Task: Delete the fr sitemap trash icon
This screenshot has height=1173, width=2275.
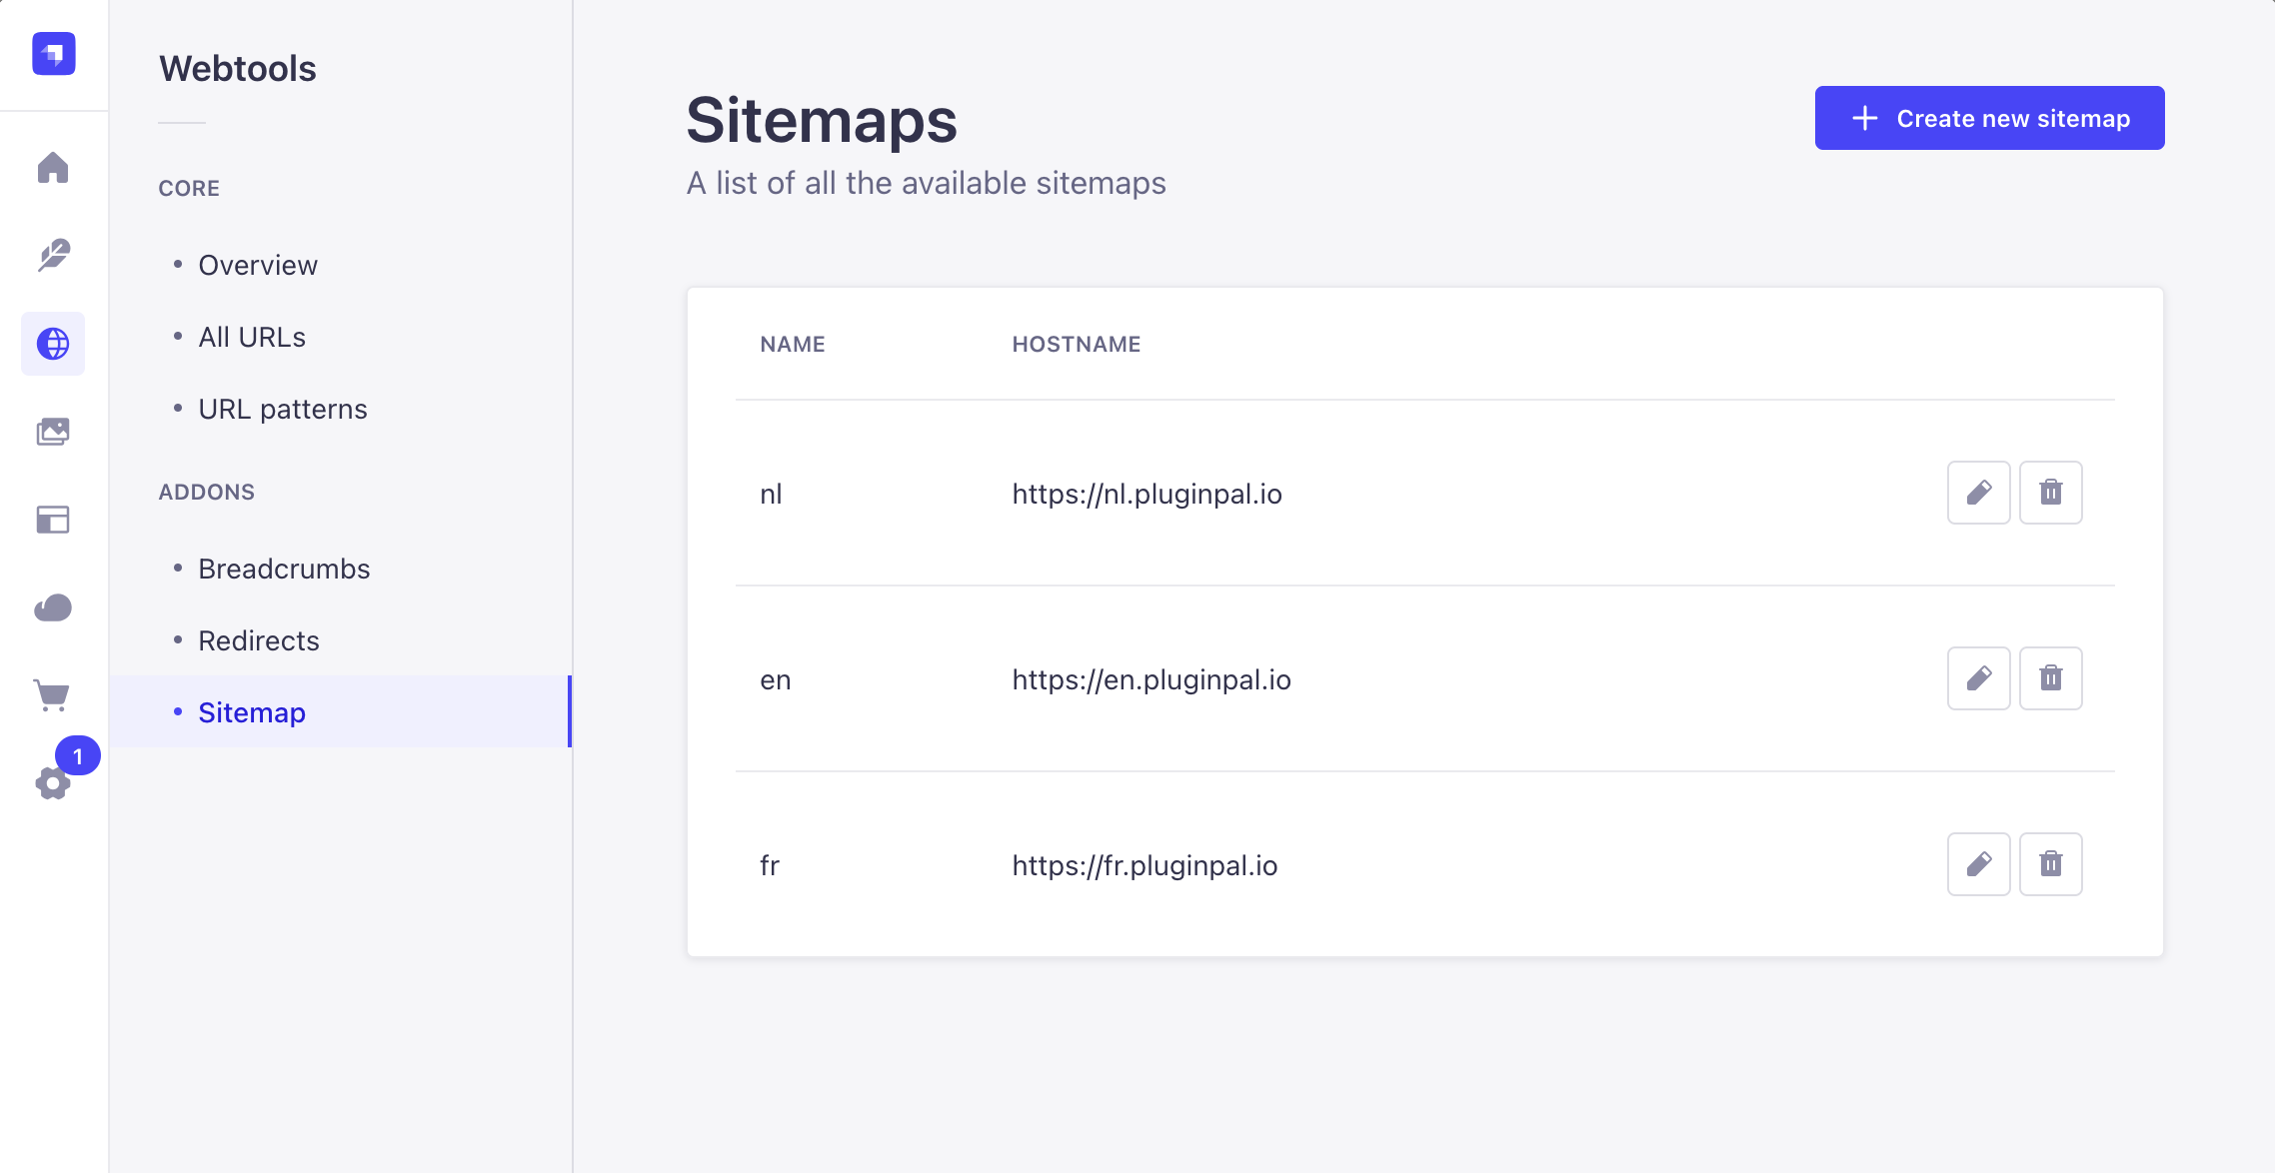Action: point(2051,864)
